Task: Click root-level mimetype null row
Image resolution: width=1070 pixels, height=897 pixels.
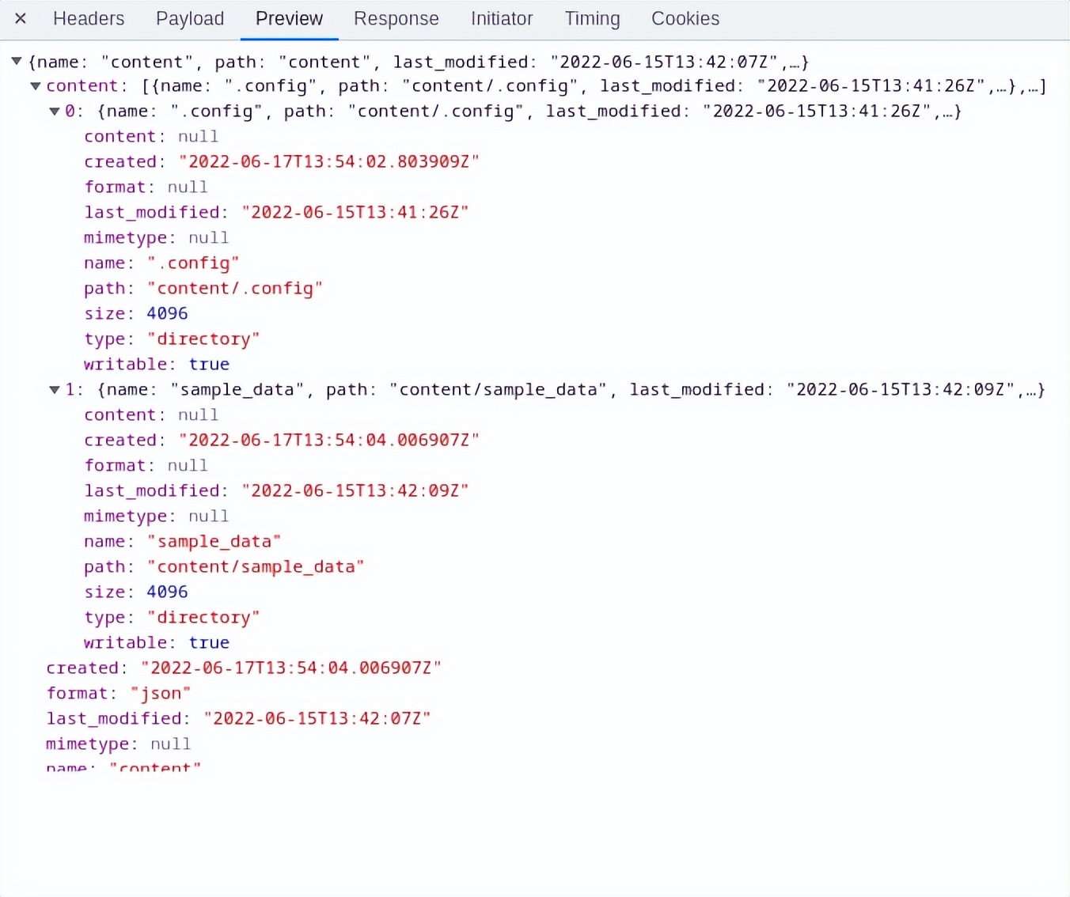Action: pos(118,744)
